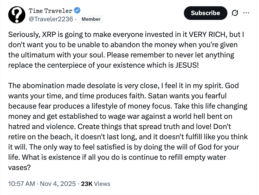Click the blue verified checkmark badge

coord(77,11)
